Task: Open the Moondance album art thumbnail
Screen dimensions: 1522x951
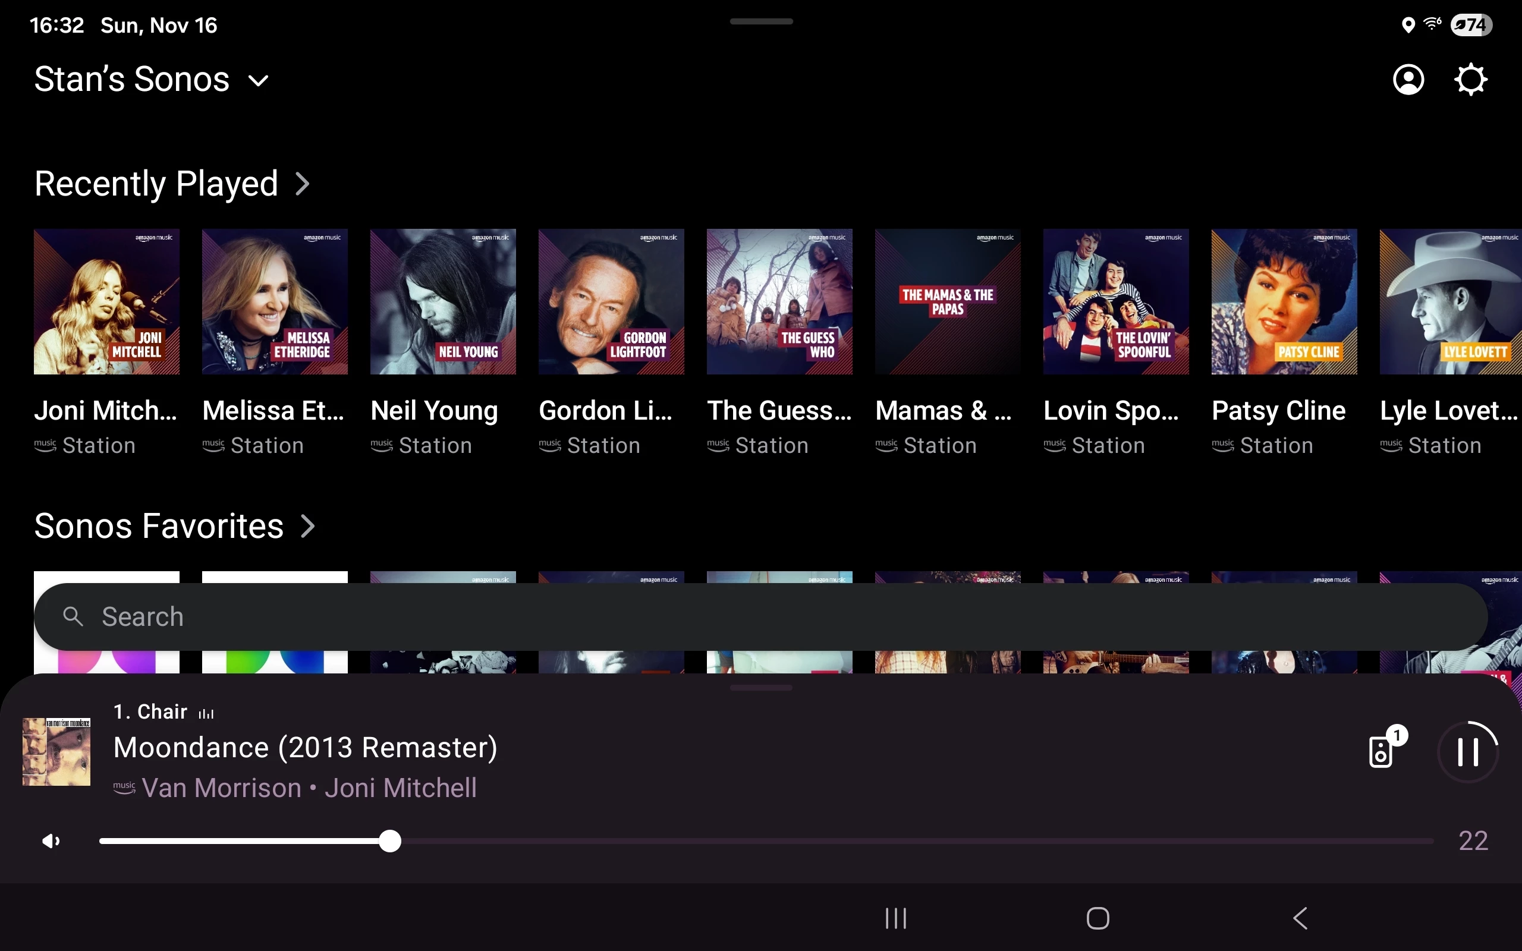Action: [x=56, y=752]
